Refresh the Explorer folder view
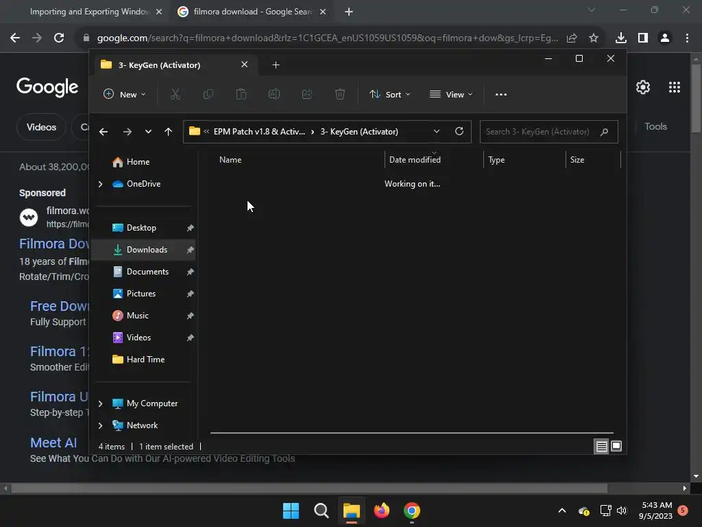This screenshot has height=527, width=702. 459,131
